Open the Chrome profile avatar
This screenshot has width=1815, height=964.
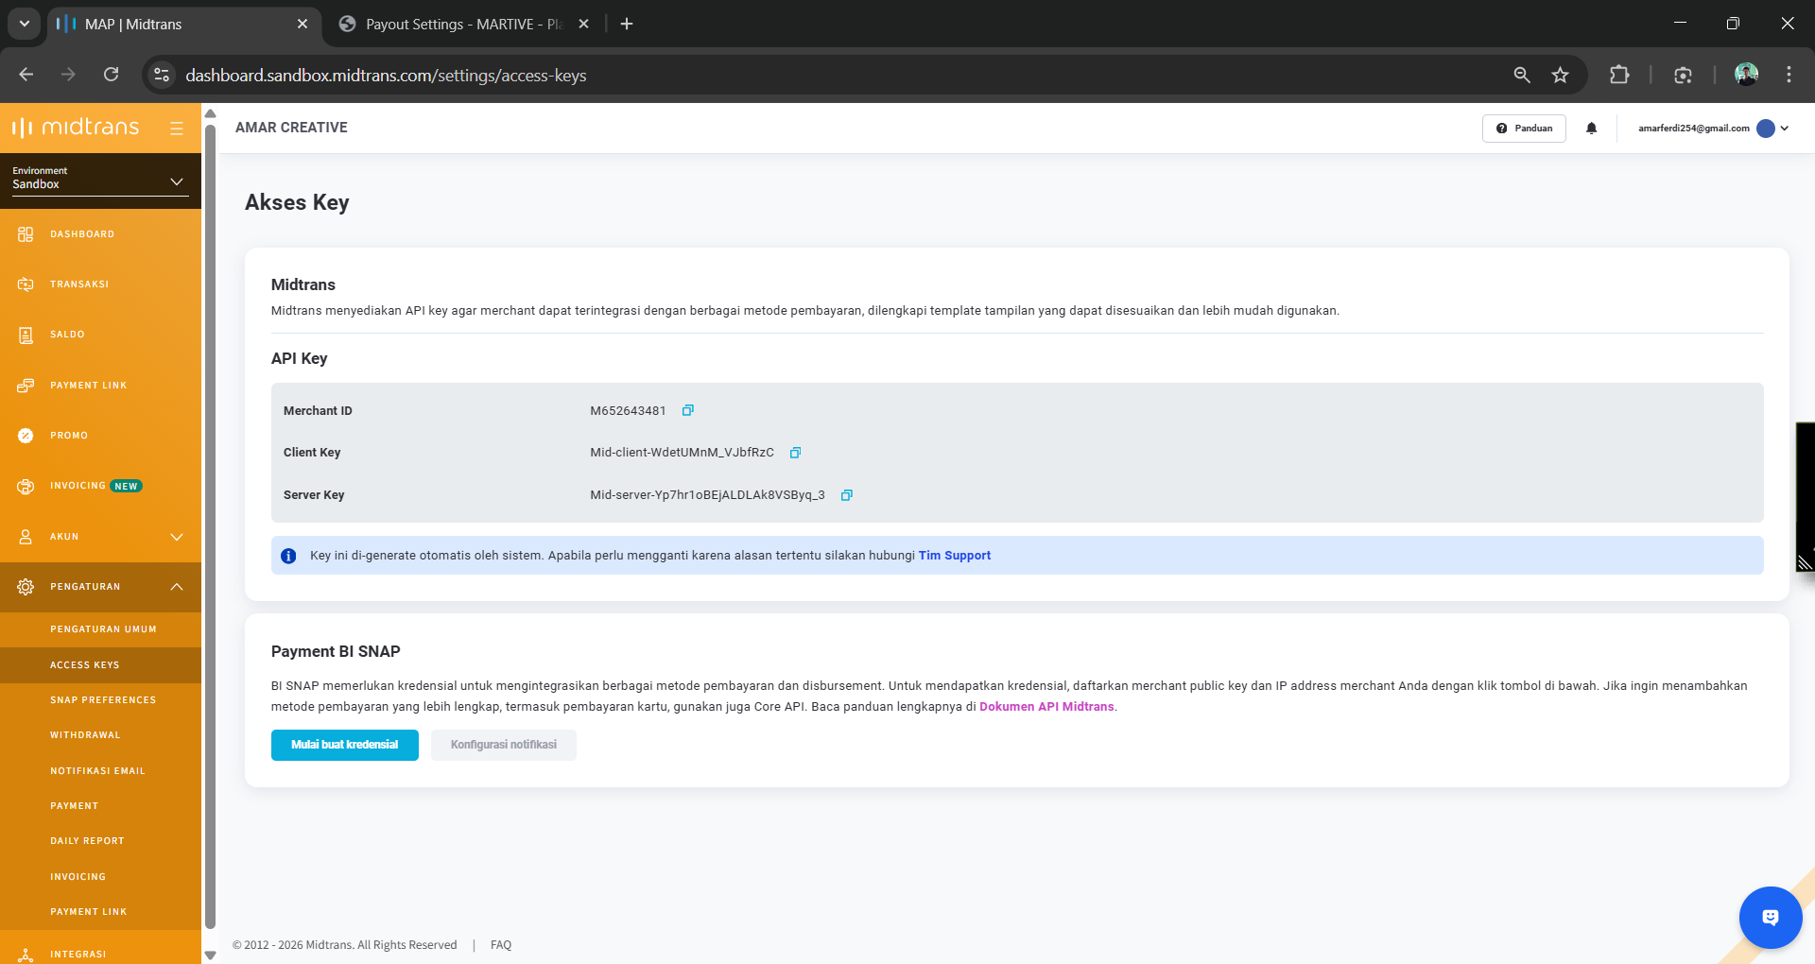pyautogui.click(x=1746, y=75)
